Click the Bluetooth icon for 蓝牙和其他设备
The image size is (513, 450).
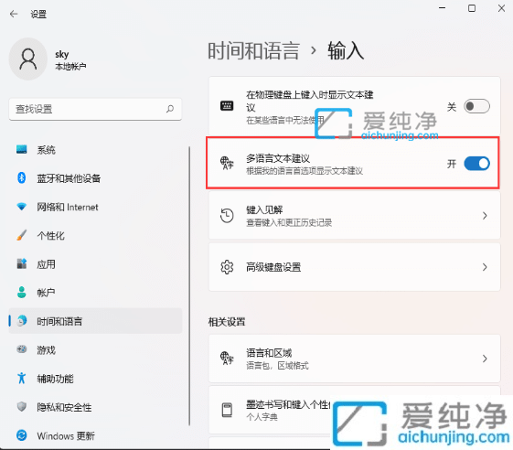pyautogui.click(x=22, y=178)
